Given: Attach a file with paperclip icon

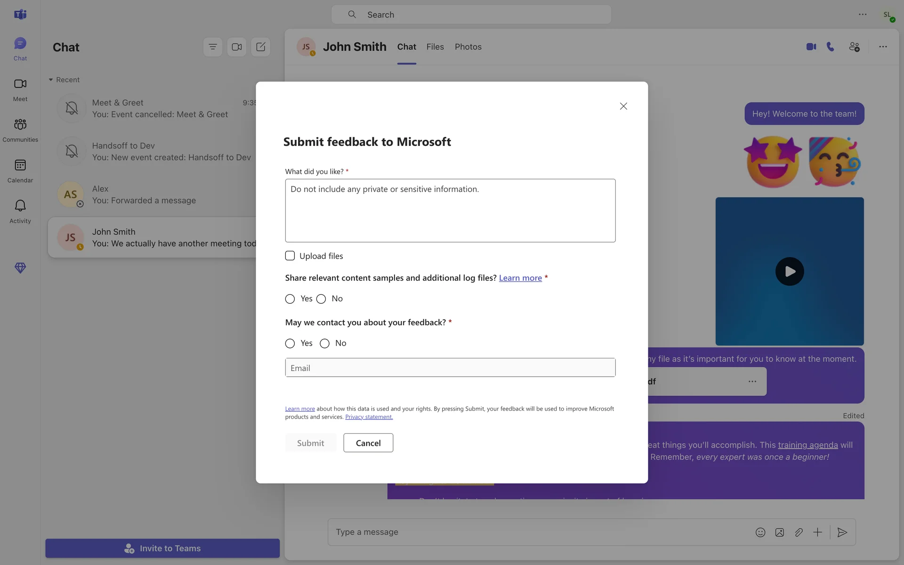Looking at the screenshot, I should tap(799, 533).
